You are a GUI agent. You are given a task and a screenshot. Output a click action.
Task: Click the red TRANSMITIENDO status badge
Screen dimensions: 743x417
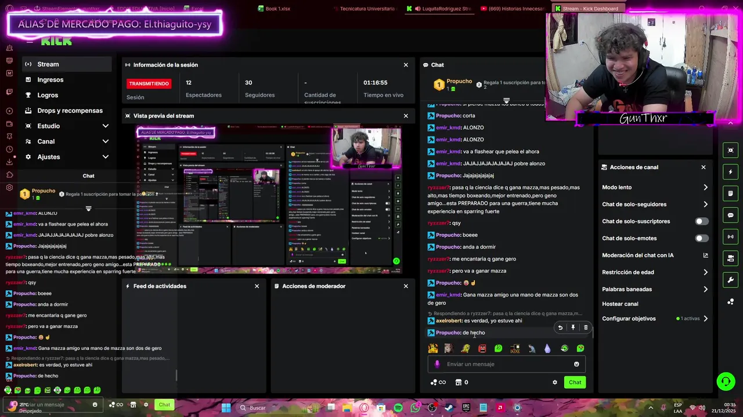149,83
